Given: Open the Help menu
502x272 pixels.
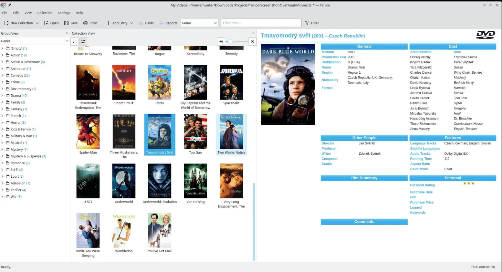Looking at the screenshot, I should click(79, 13).
